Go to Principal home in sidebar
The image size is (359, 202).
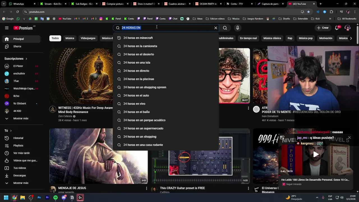pyautogui.click(x=21, y=39)
